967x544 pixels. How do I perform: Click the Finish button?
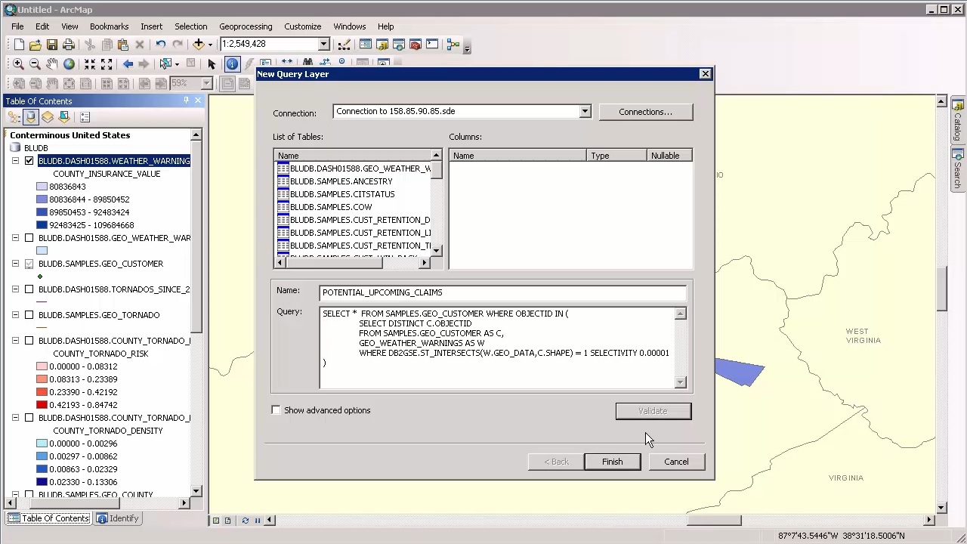[612, 462]
